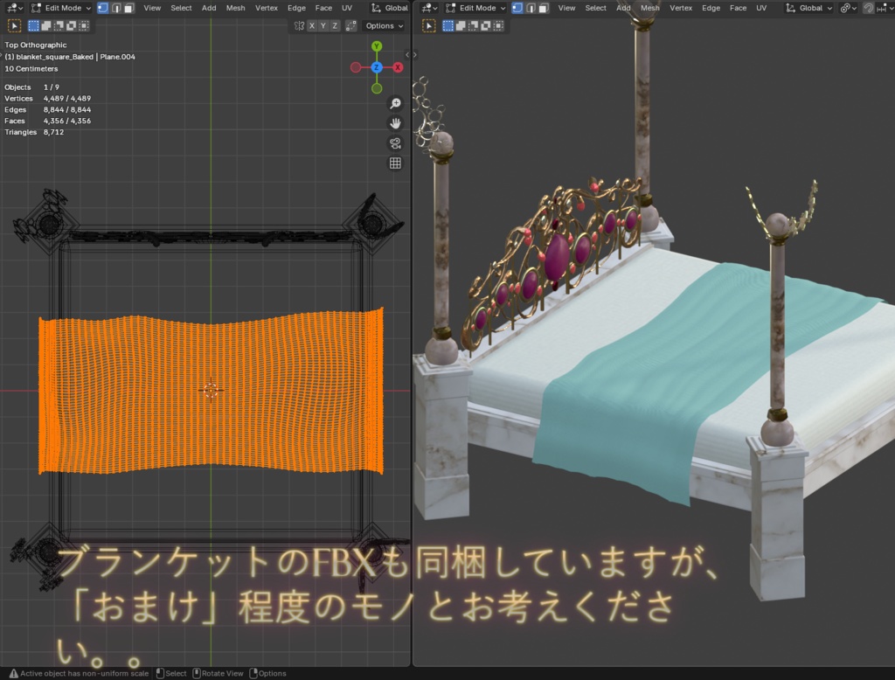The width and height of the screenshot is (895, 680).
Task: Toggle camera view using the camera icon
Action: [395, 142]
